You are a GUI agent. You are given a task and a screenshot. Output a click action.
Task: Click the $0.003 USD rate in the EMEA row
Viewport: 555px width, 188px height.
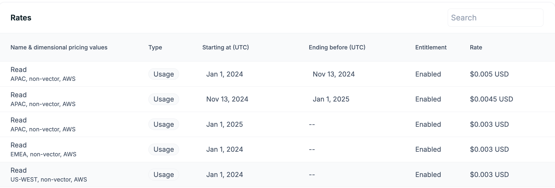pos(489,150)
